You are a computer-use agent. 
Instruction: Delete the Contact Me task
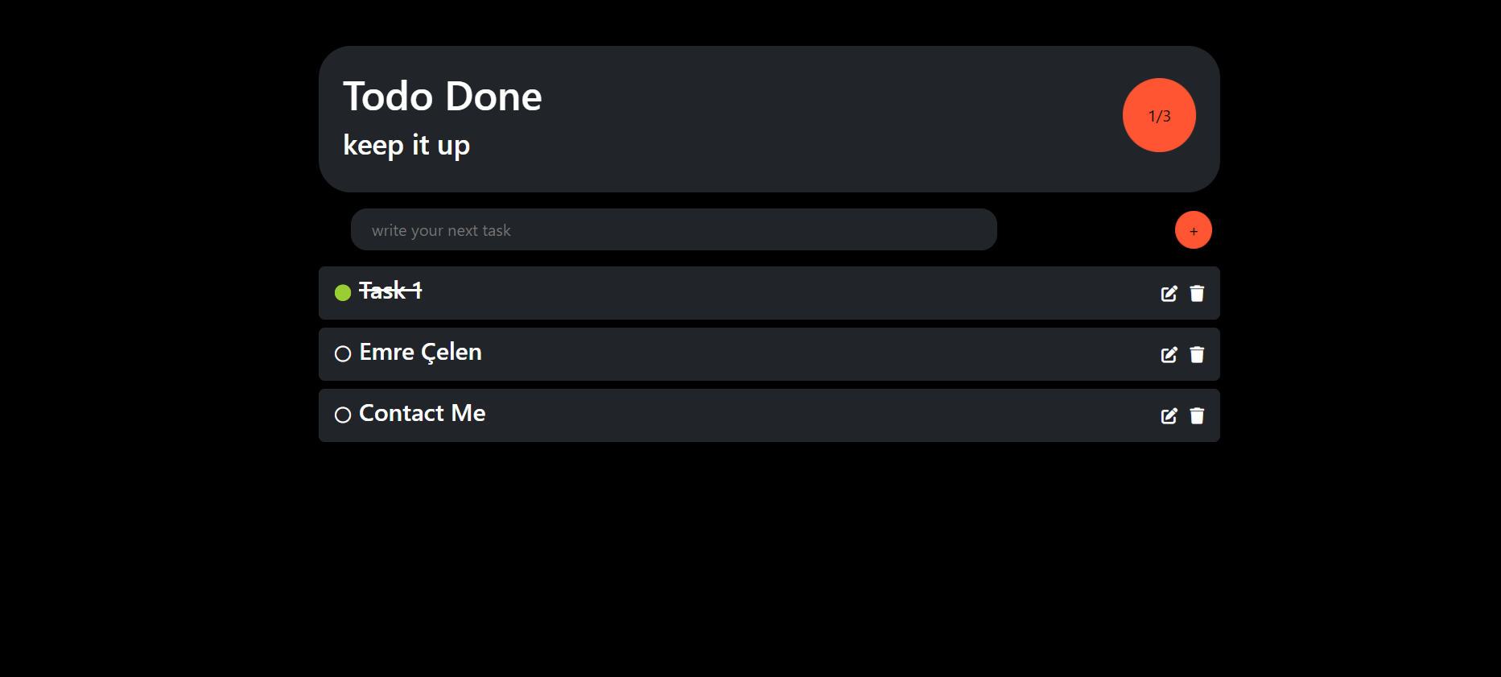click(1197, 416)
